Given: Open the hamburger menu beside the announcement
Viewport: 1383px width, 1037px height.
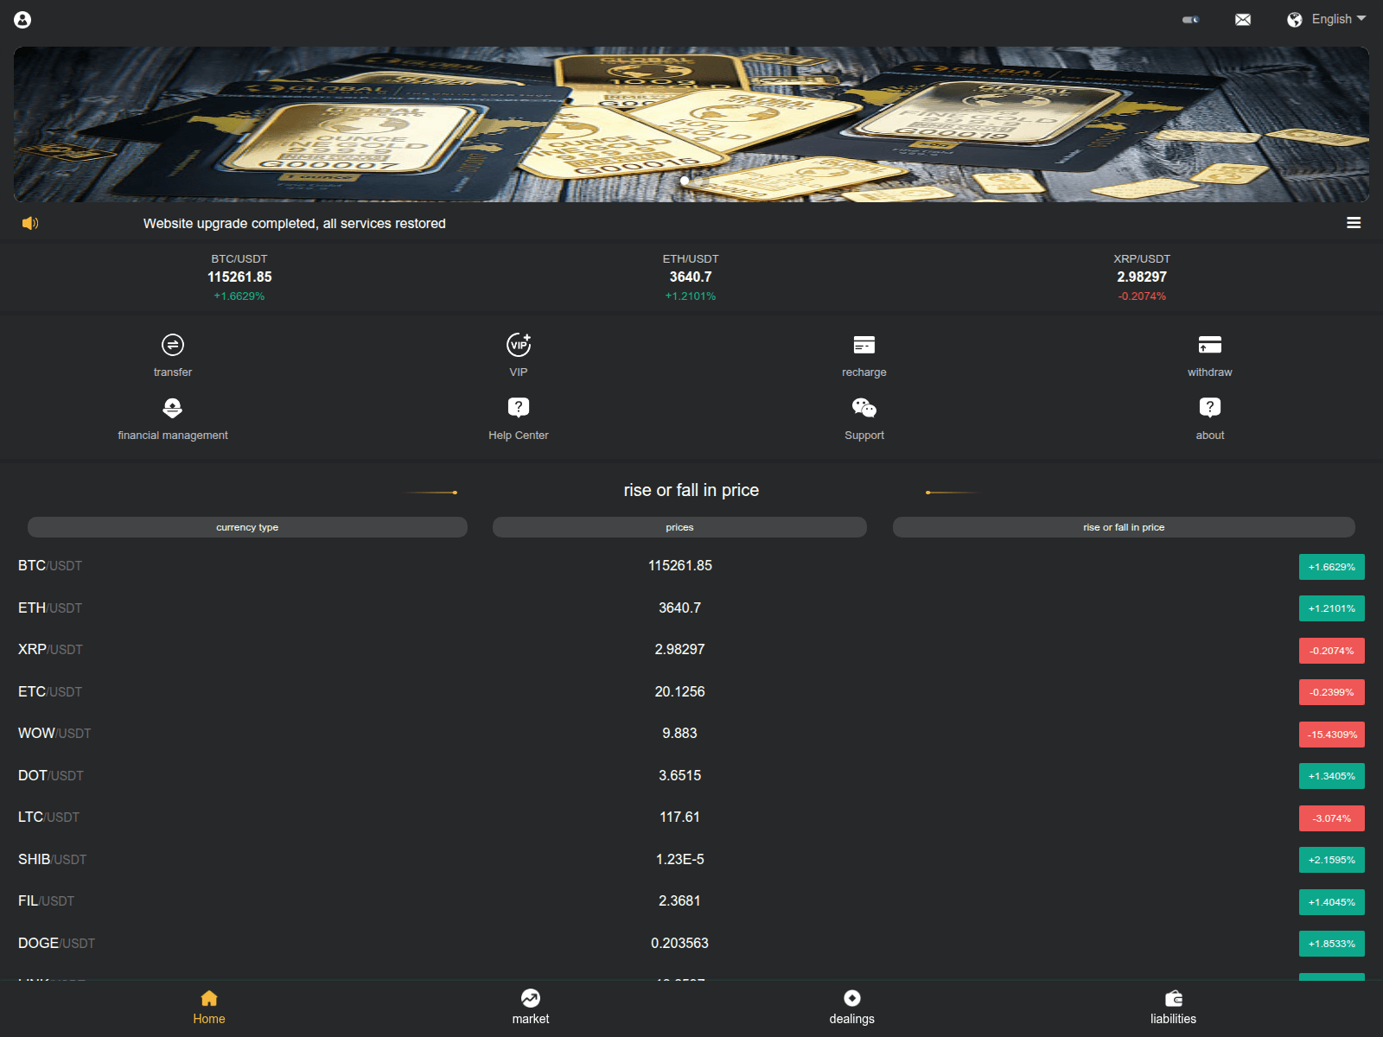Looking at the screenshot, I should pyautogui.click(x=1354, y=223).
